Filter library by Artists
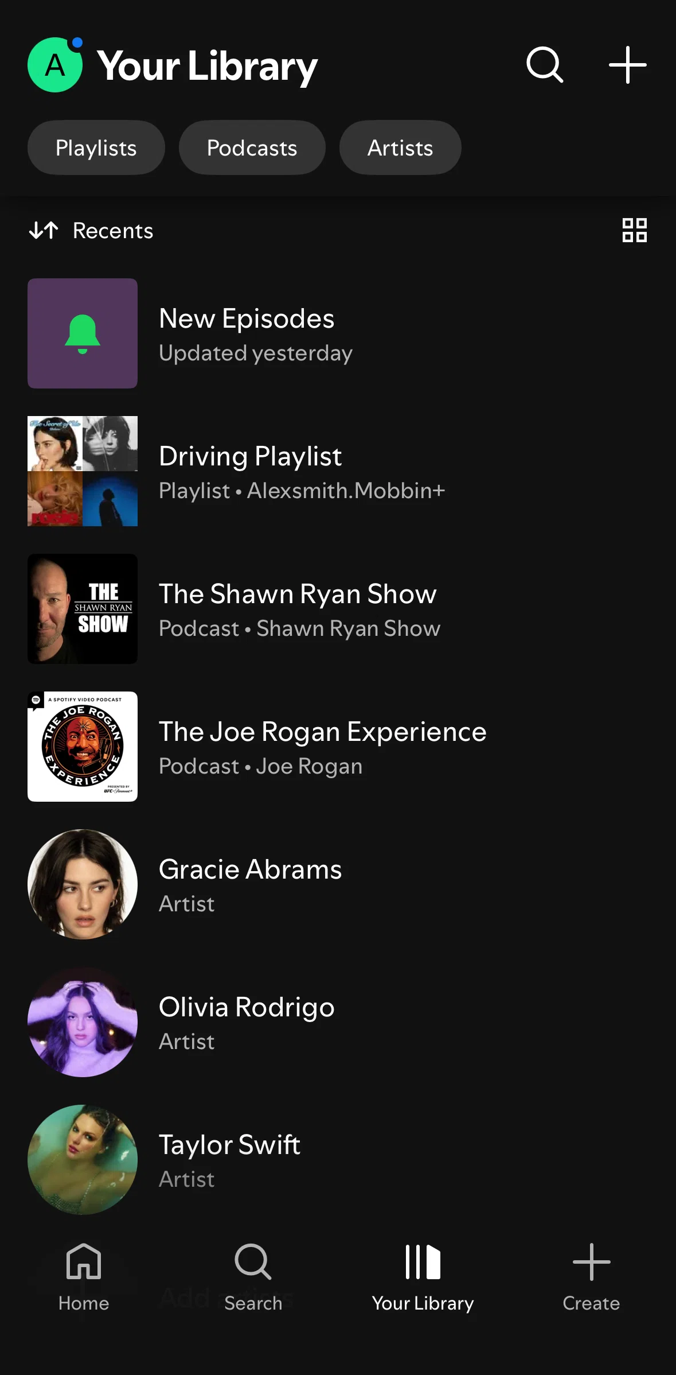 (x=400, y=147)
